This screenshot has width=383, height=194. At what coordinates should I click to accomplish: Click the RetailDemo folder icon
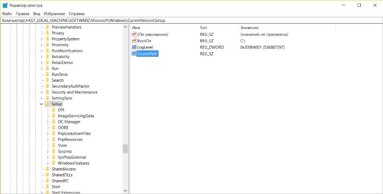click(x=48, y=62)
